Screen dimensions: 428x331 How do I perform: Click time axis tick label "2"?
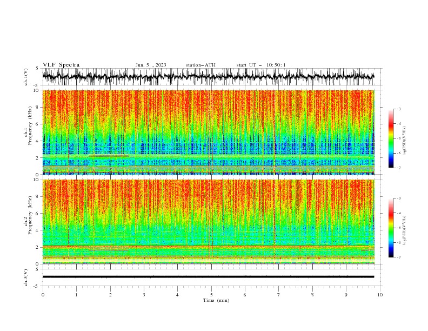pyautogui.click(x=110, y=295)
